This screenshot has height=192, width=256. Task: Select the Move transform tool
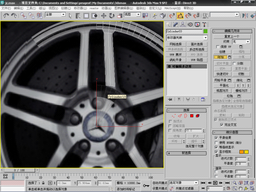click(x=104, y=16)
